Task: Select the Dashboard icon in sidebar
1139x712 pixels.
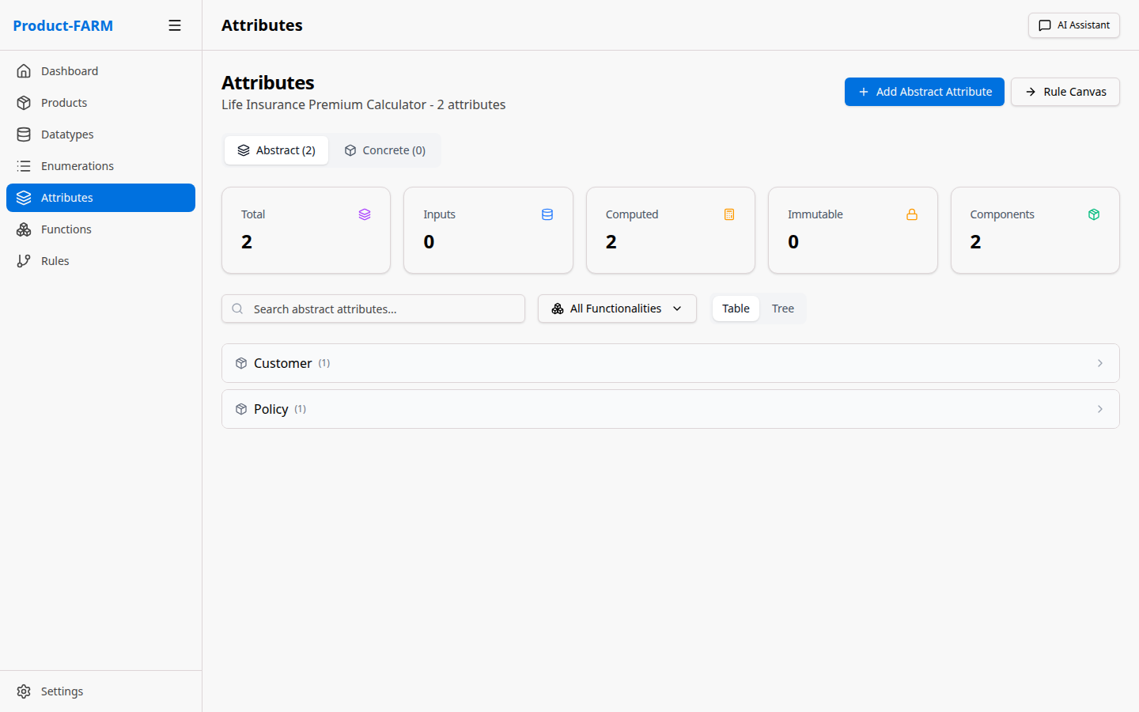Action: [x=25, y=70]
